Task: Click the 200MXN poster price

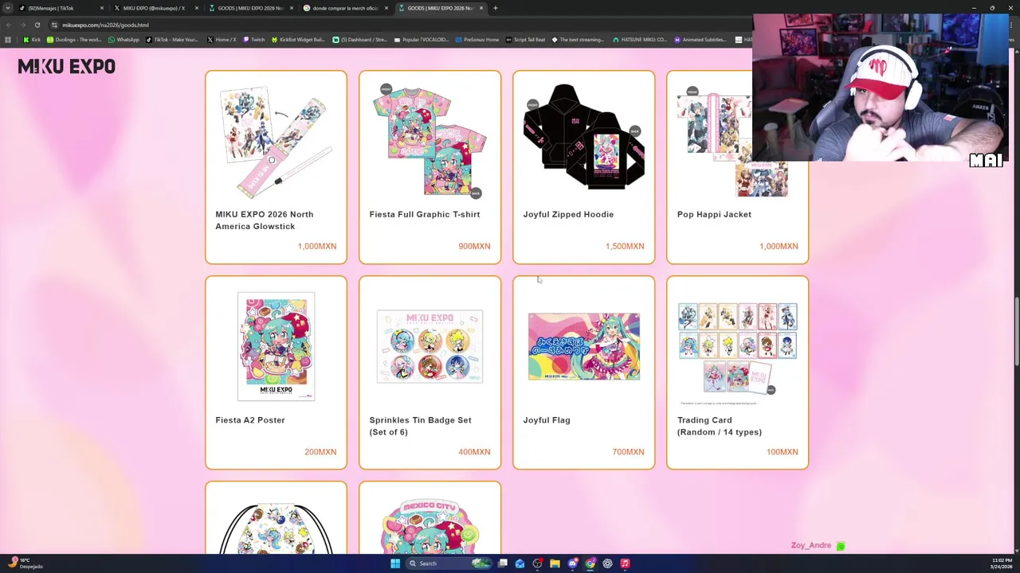Action: pyautogui.click(x=320, y=451)
